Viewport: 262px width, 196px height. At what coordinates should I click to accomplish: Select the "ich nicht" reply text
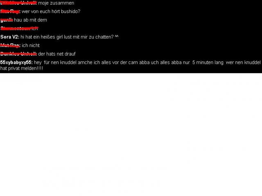click(31, 45)
